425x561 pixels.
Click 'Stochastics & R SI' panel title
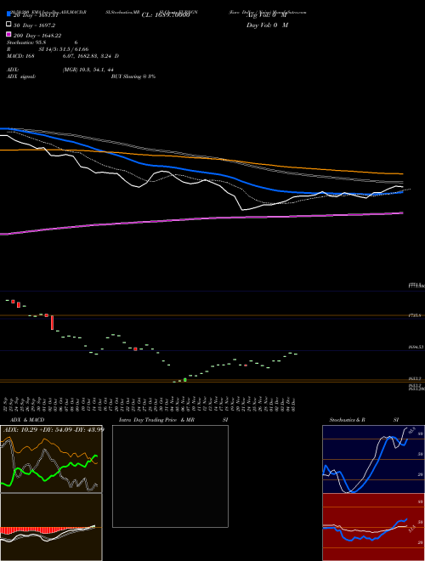364,420
